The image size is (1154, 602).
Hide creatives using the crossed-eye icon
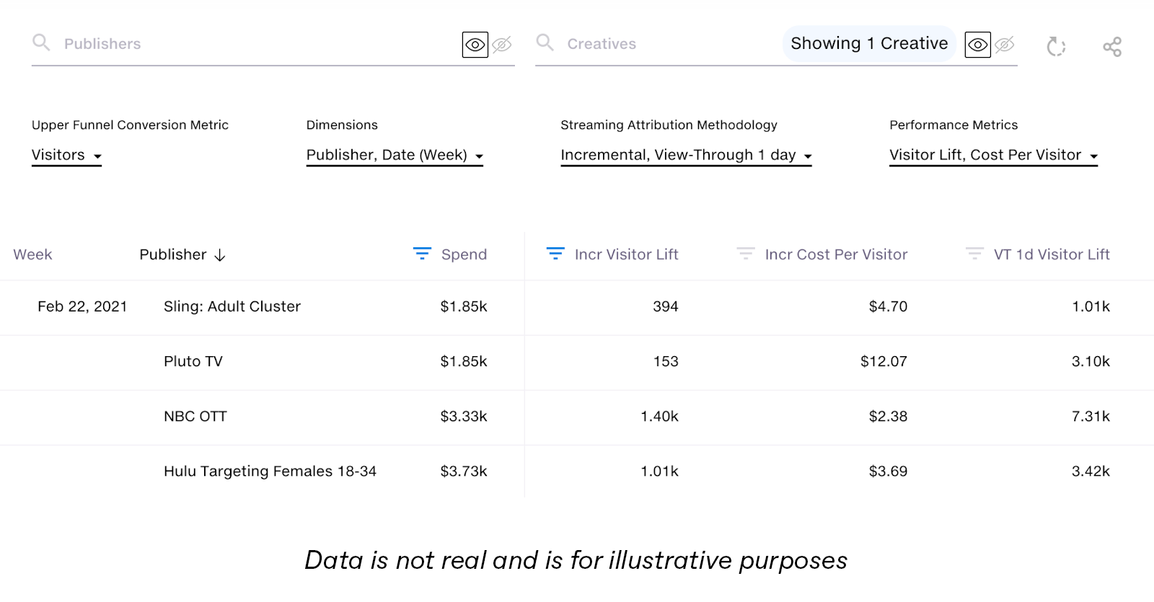(x=1005, y=45)
